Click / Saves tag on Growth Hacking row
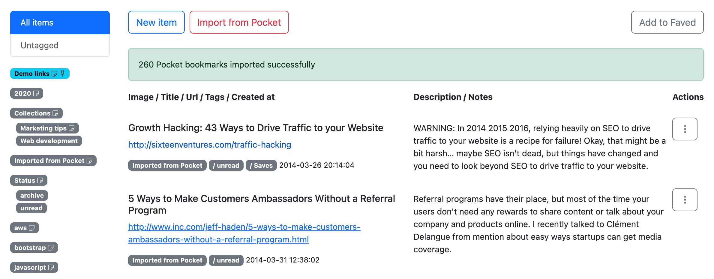 pyautogui.click(x=261, y=166)
